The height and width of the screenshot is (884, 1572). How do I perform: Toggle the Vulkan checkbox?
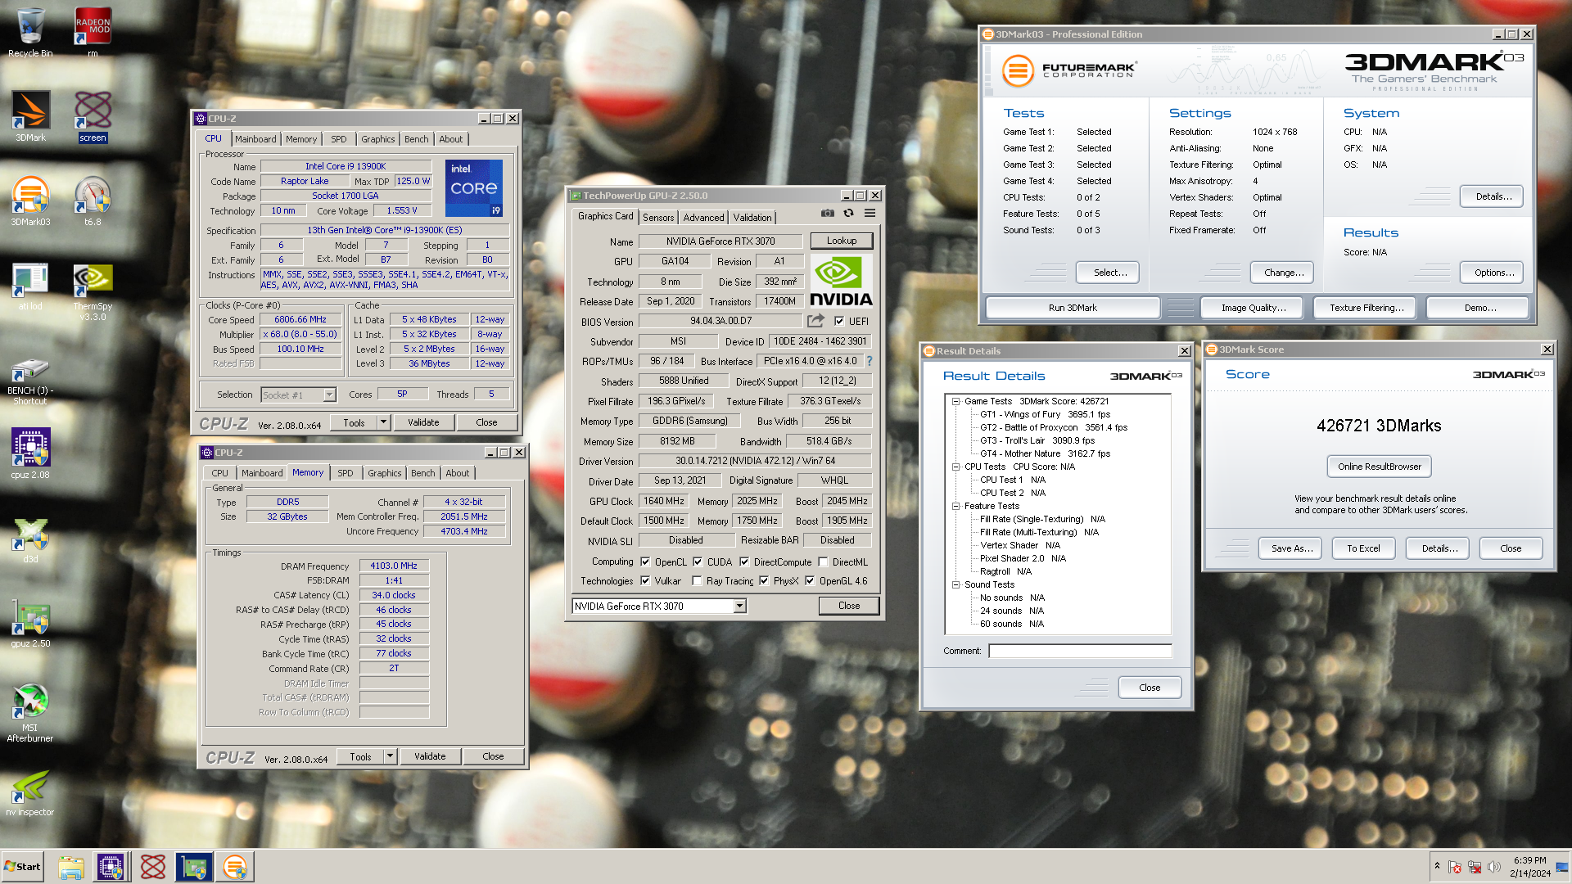(645, 580)
